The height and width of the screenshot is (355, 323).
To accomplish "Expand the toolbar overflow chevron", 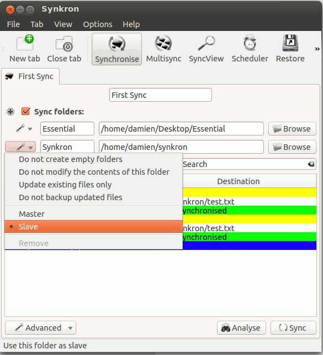I will tap(317, 49).
